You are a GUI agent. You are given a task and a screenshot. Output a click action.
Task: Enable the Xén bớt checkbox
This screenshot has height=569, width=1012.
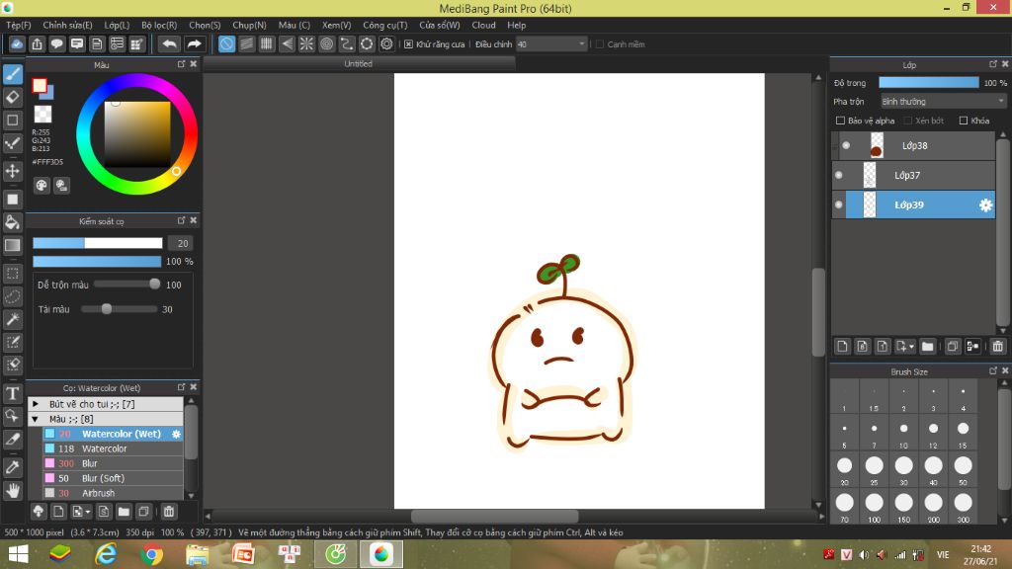(907, 121)
